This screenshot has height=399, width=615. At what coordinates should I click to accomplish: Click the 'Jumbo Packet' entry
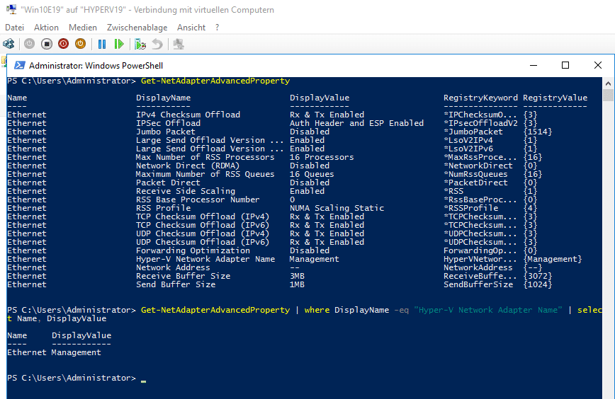(x=166, y=132)
